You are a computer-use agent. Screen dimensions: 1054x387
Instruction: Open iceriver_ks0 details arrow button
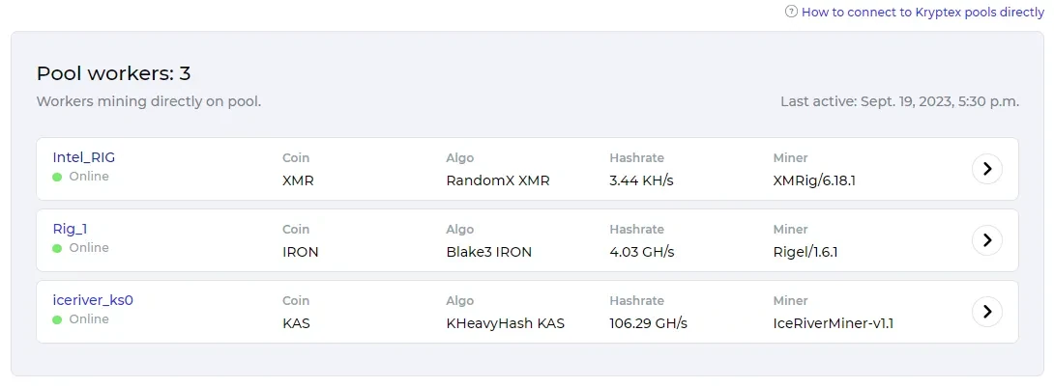986,312
